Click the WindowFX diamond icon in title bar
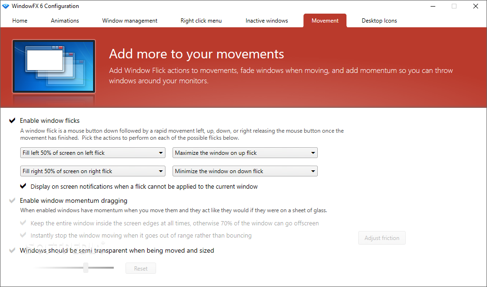The width and height of the screenshot is (487, 287). (6, 6)
